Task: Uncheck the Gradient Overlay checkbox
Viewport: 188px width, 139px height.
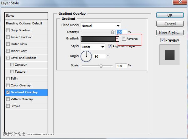Action: (x=8, y=92)
